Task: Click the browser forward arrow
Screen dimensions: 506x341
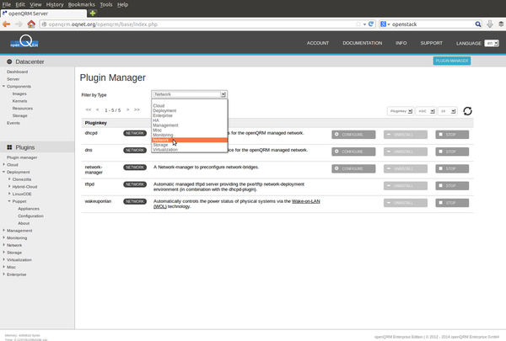Action: (19, 24)
